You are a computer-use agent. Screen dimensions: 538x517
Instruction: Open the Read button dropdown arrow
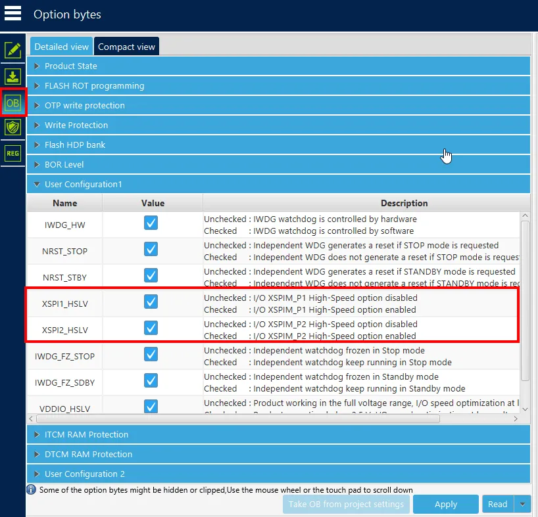[x=522, y=504]
